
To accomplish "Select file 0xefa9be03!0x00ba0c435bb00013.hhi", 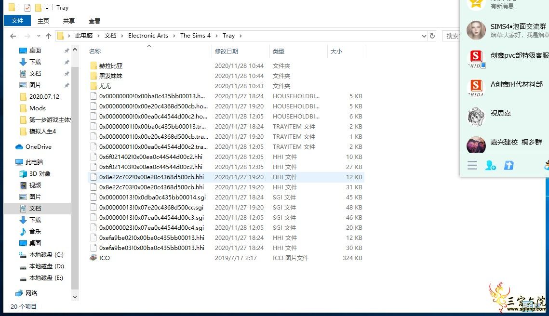I will tap(152, 248).
